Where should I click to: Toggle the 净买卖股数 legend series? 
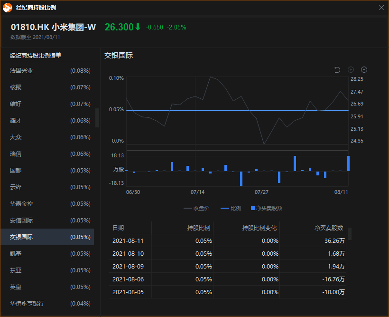tap(267, 208)
